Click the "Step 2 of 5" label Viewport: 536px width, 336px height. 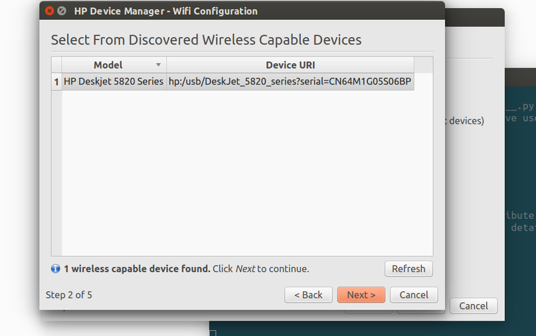(x=69, y=295)
